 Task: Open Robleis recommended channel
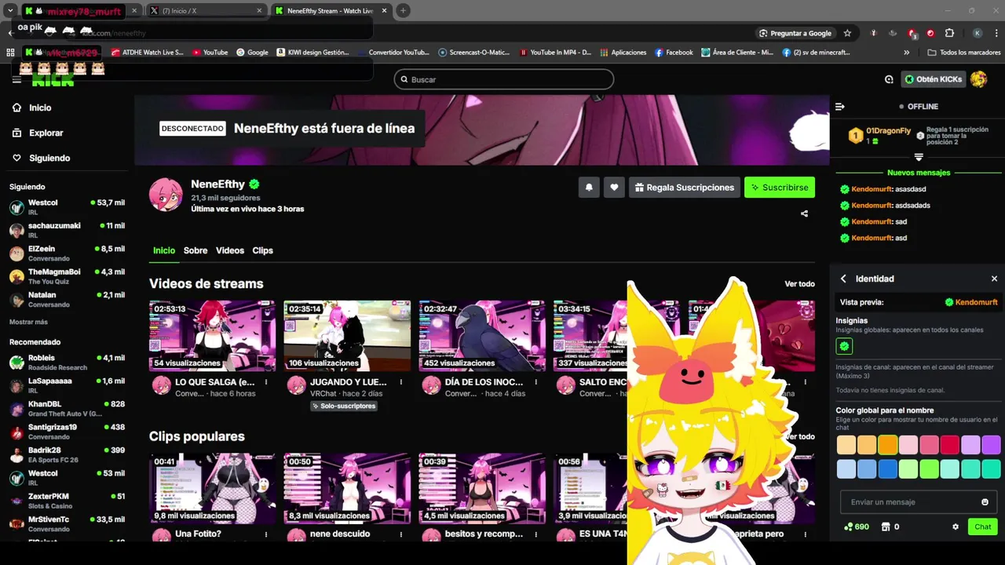coord(67,363)
